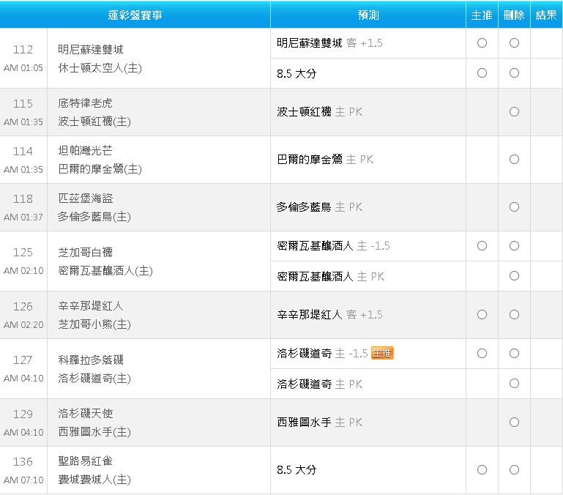This screenshot has width=563, height=495.
Task: Click the 運彩盤賽事 column header
Action: point(135,15)
